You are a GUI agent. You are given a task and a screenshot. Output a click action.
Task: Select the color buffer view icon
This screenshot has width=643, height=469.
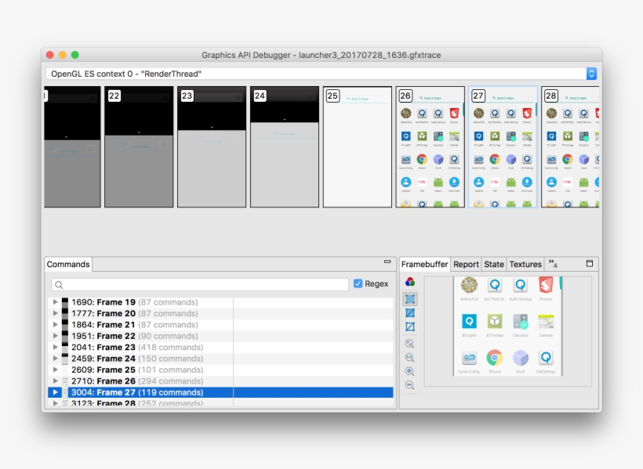coord(410,298)
